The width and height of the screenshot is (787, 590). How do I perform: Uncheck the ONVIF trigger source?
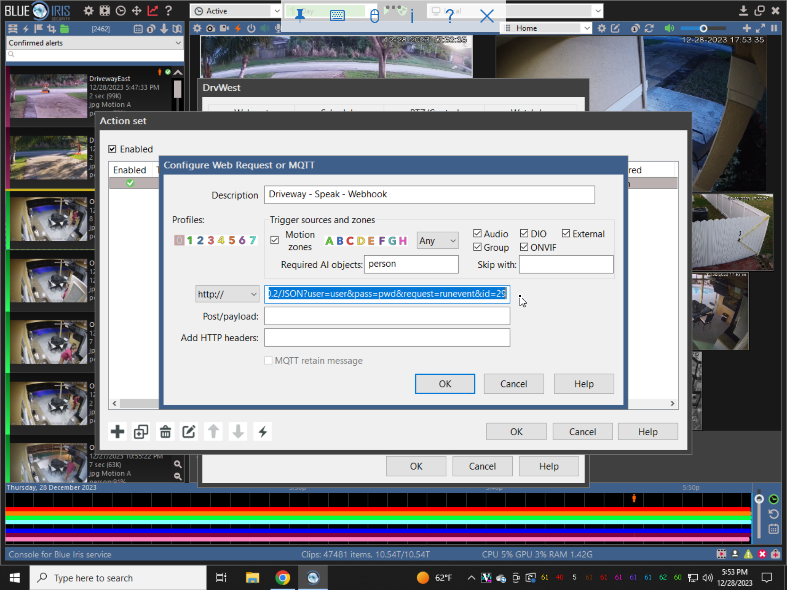[x=524, y=247]
